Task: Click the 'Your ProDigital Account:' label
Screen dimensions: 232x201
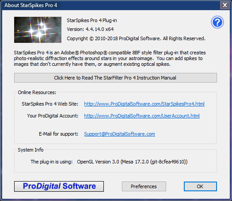Action: 53,116
